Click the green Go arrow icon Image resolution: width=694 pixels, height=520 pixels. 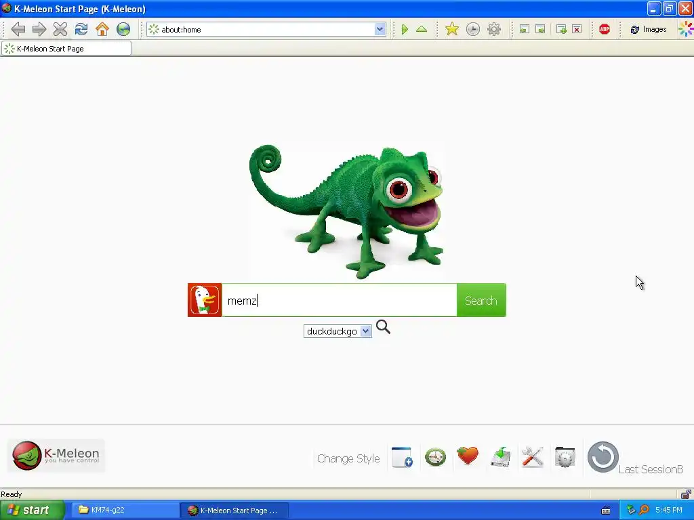pos(405,29)
